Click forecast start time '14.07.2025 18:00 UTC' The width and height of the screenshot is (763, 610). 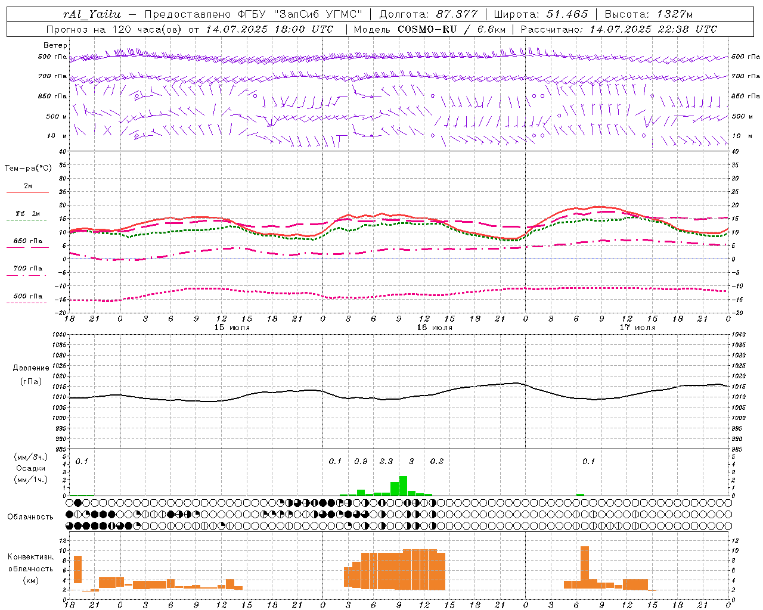[x=269, y=29]
